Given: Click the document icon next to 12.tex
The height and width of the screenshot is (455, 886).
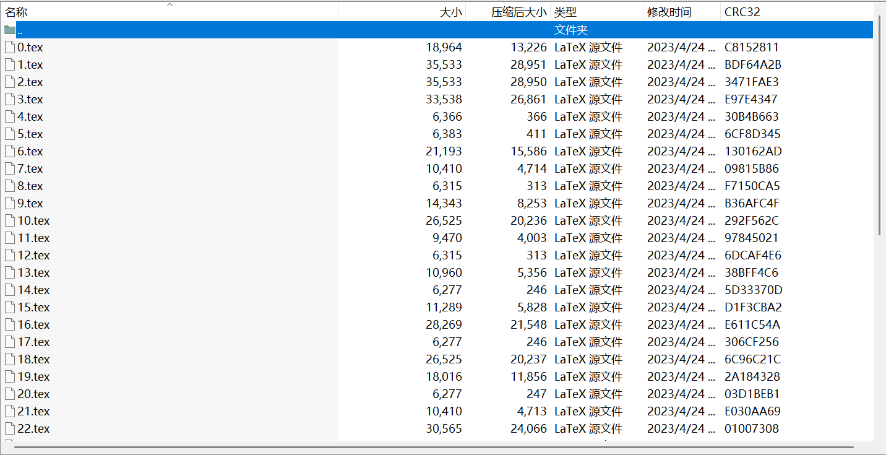Looking at the screenshot, I should click(x=10, y=255).
